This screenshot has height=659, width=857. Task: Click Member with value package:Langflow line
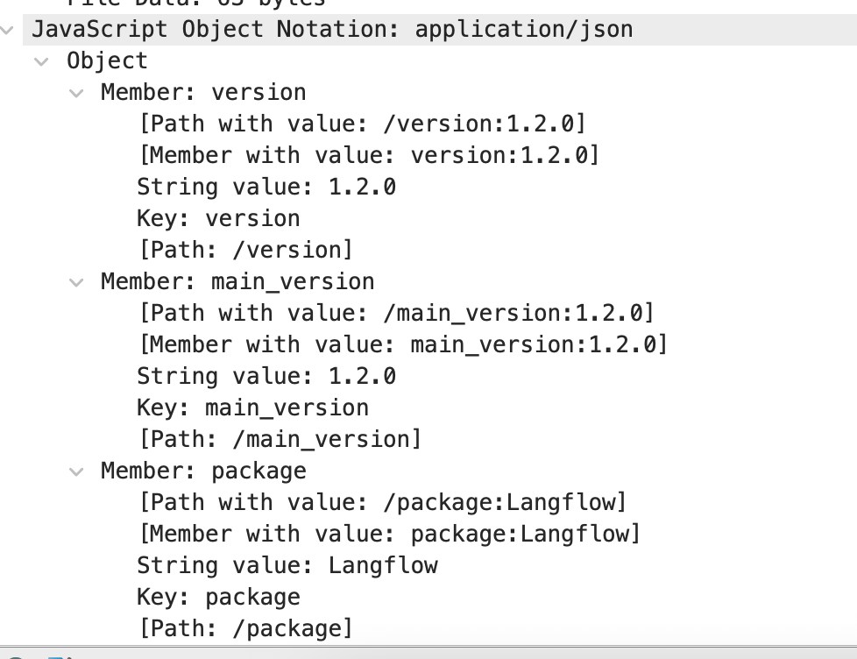coord(389,534)
